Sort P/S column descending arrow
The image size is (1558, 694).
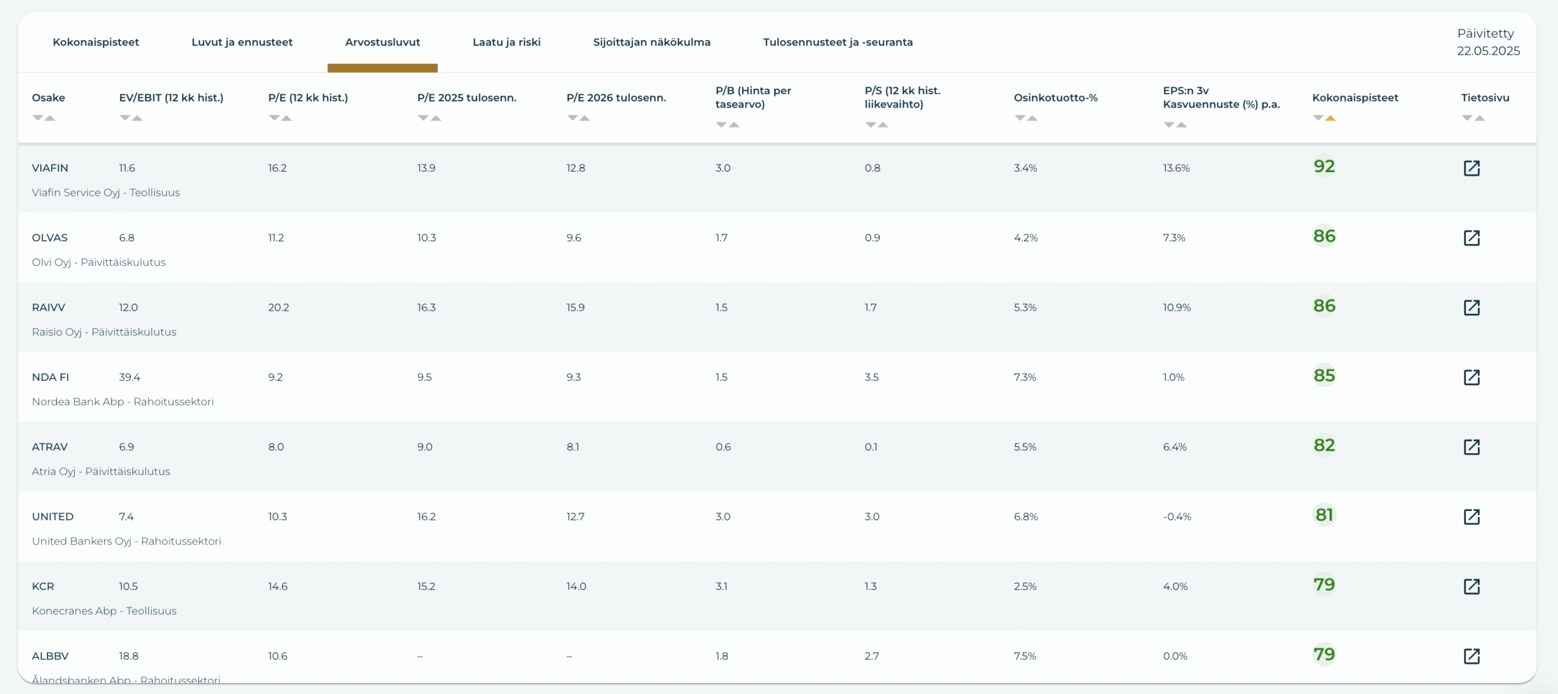point(870,125)
